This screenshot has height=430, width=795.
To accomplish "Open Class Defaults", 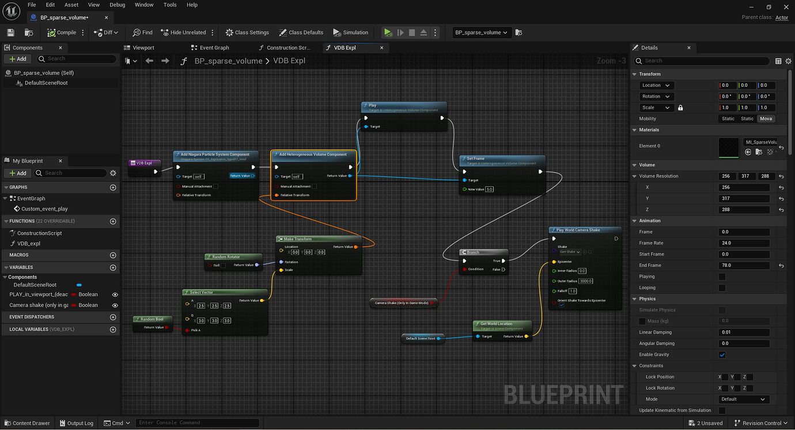I will coord(299,32).
